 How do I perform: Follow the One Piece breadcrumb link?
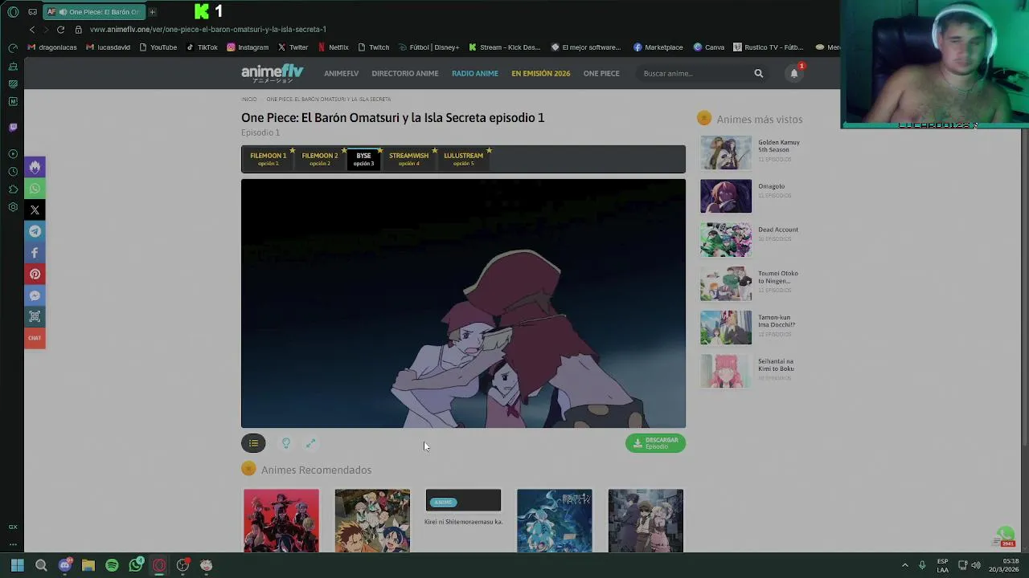click(329, 100)
